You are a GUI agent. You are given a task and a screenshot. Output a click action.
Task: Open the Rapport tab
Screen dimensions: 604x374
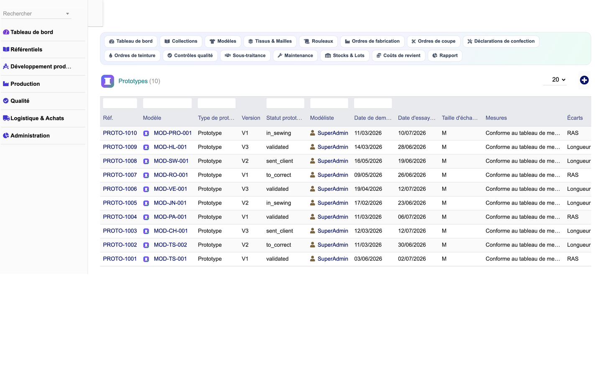coord(445,56)
